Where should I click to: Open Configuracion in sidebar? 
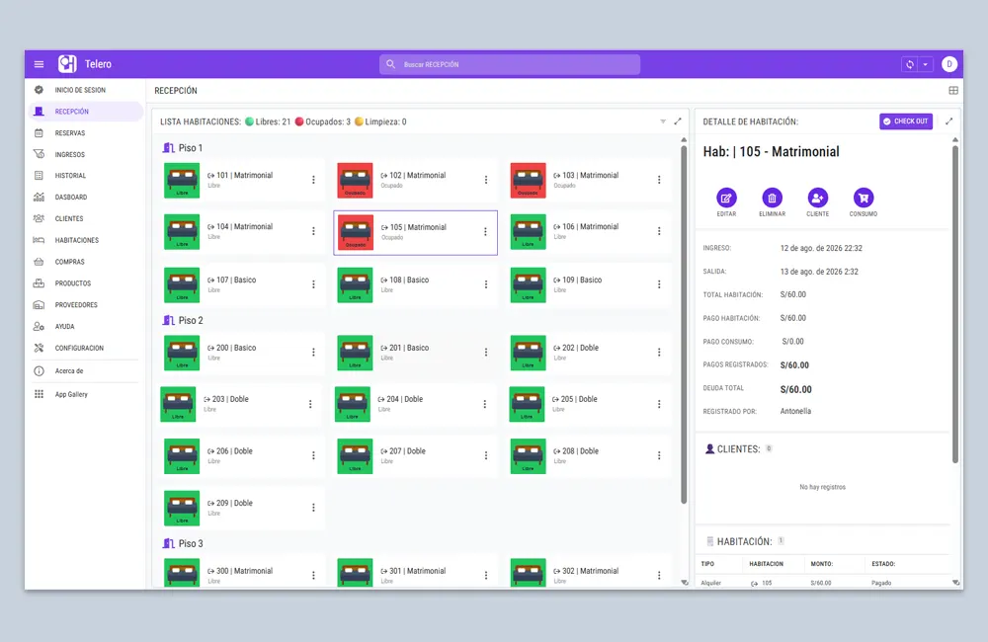pos(85,348)
